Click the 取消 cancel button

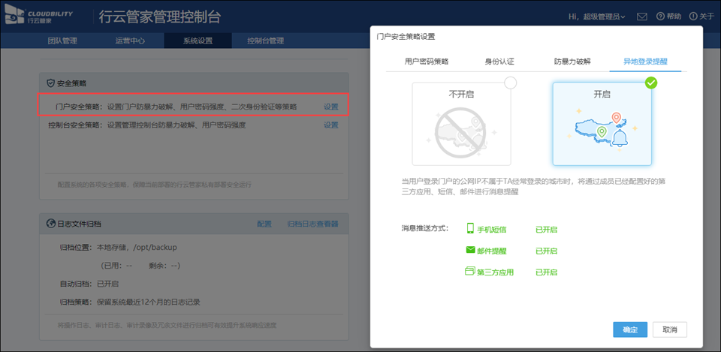tap(669, 329)
